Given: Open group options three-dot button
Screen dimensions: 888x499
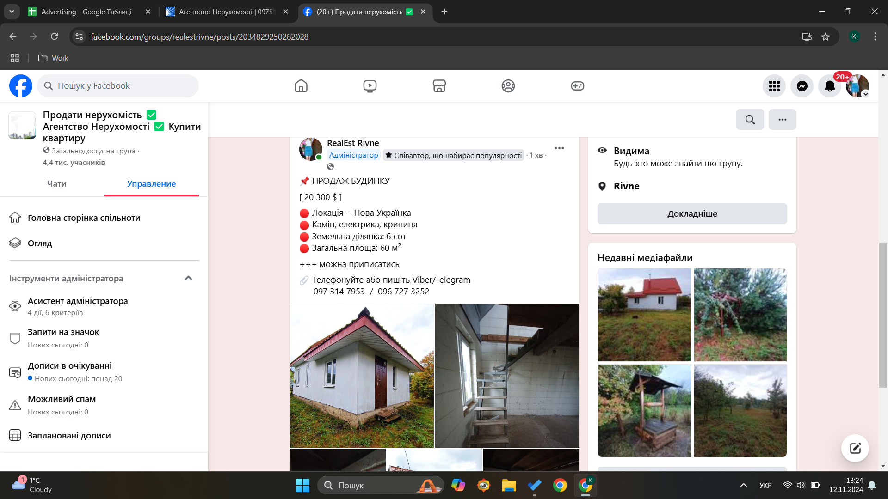Looking at the screenshot, I should coord(782,120).
